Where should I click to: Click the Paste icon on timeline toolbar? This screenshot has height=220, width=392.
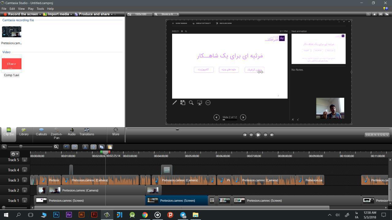point(110,147)
